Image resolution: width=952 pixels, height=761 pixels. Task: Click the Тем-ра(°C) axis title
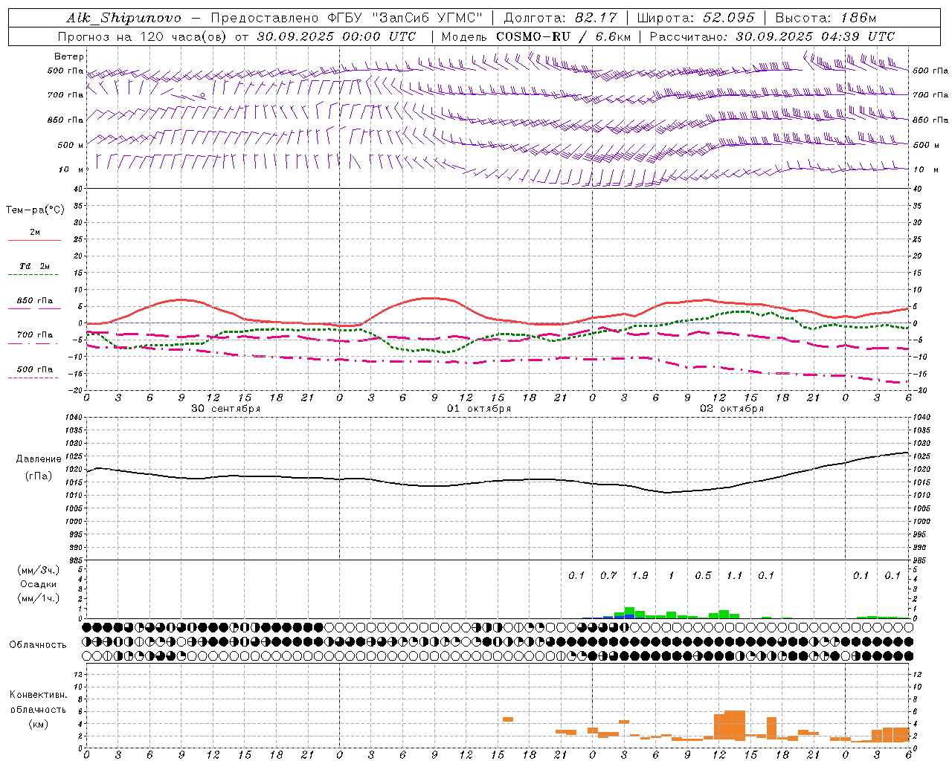35,210
